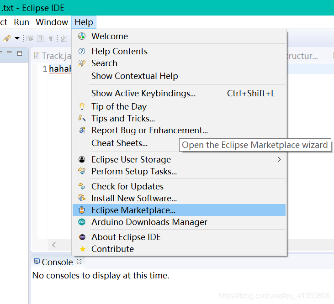Choose Check for Updates
The height and width of the screenshot is (304, 334).
coord(179,186)
